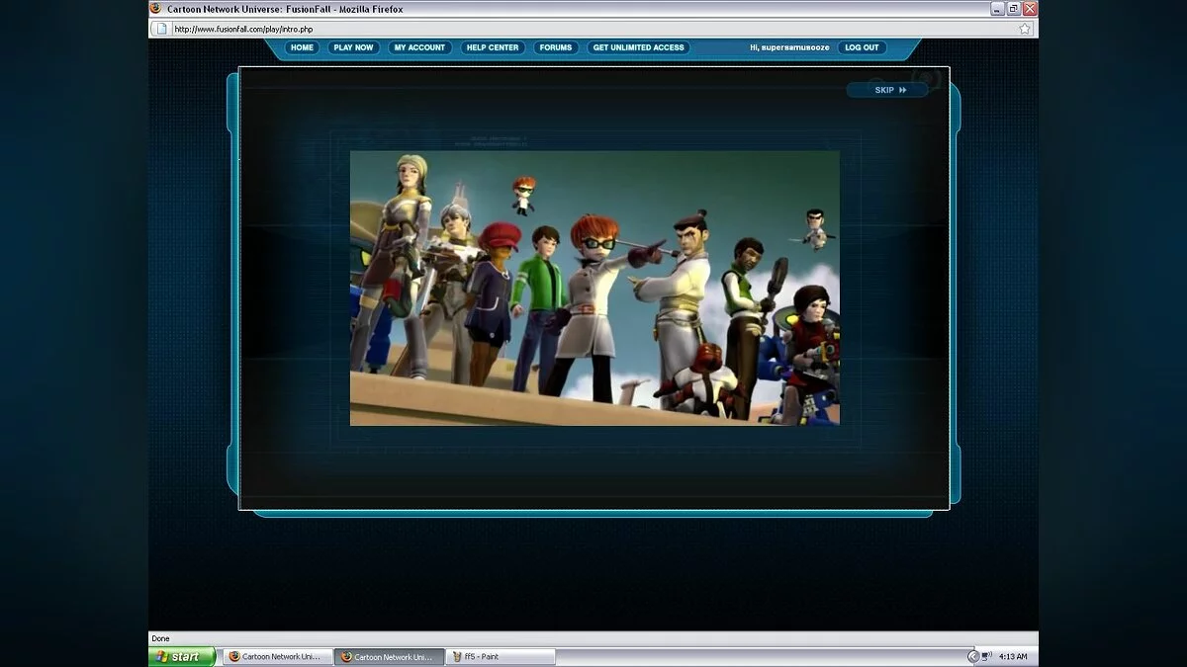The width and height of the screenshot is (1187, 667).
Task: Go to MY ACCOUNT
Action: [419, 47]
